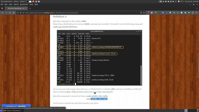Click the weather indicator showing 70°F
Image resolution: width=199 pixels, height=112 pixels.
coord(181,2)
